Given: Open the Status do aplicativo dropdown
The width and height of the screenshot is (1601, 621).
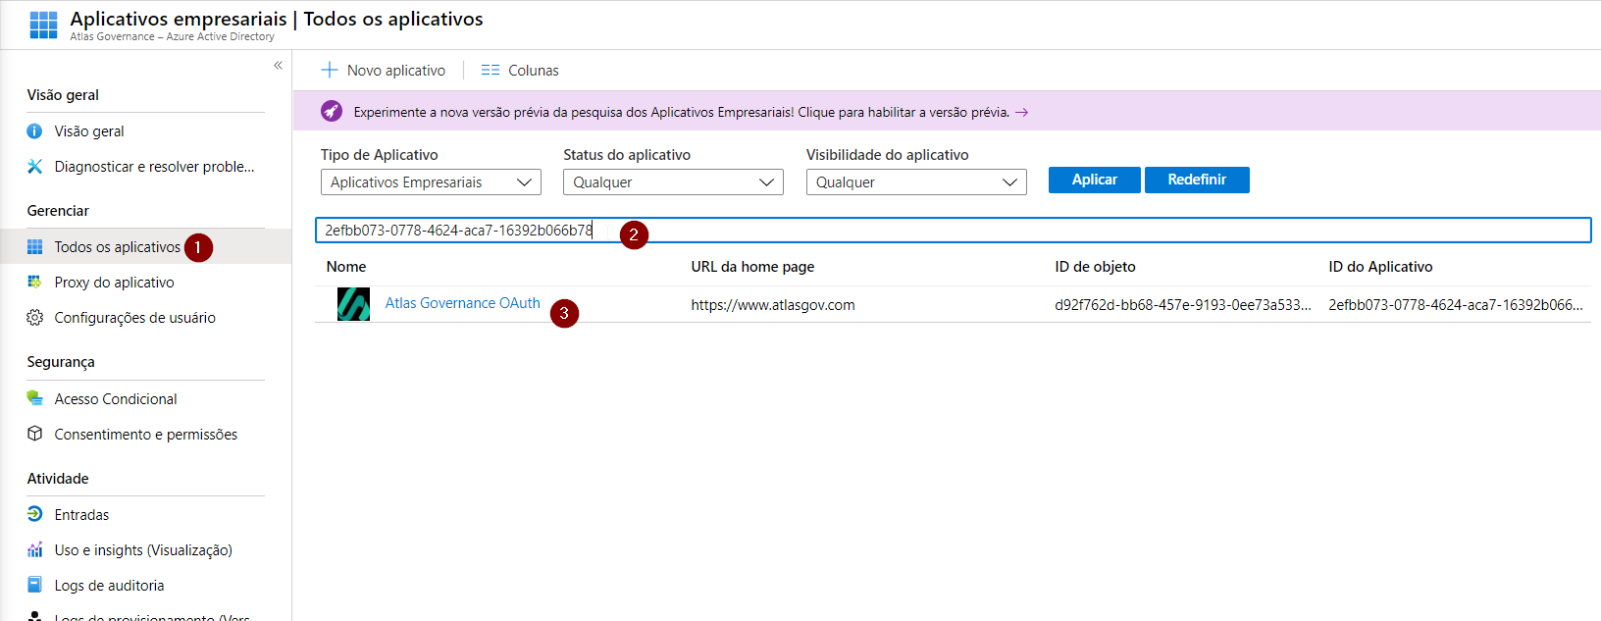Looking at the screenshot, I should click(x=673, y=182).
